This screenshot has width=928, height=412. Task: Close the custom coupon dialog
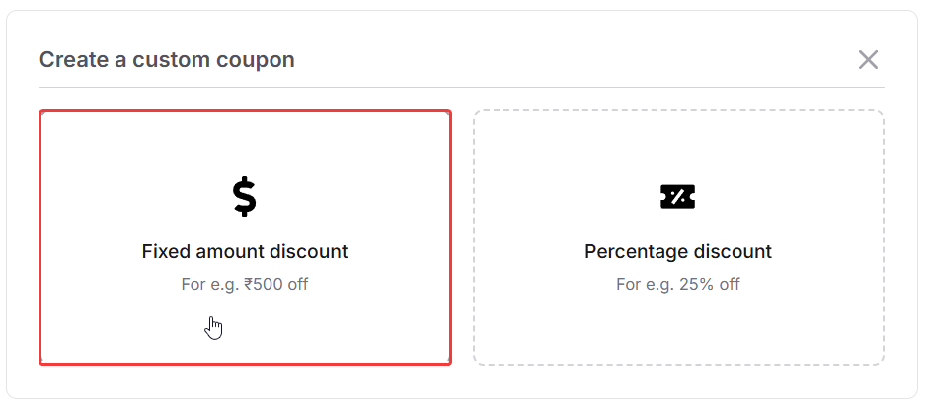(868, 60)
